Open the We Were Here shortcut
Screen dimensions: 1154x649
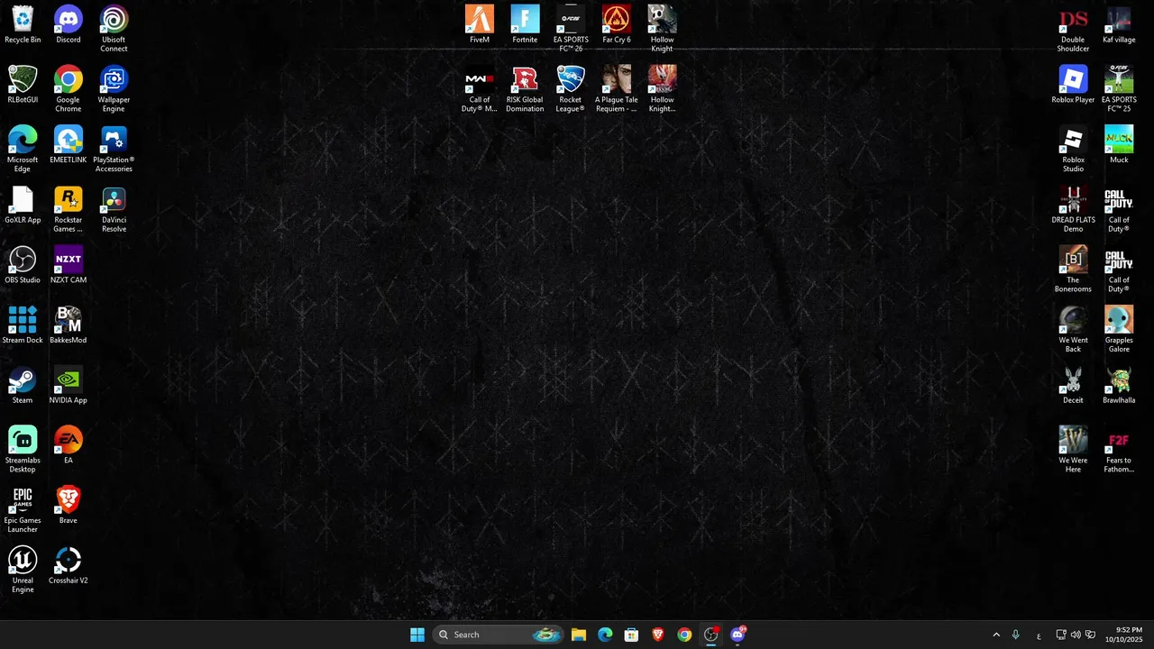click(x=1073, y=450)
